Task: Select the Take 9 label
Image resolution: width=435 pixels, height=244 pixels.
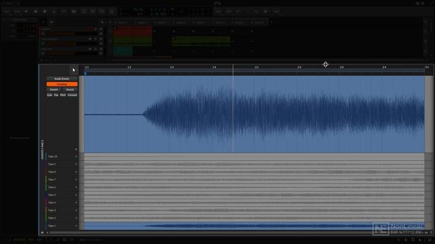Action: pyautogui.click(x=52, y=164)
